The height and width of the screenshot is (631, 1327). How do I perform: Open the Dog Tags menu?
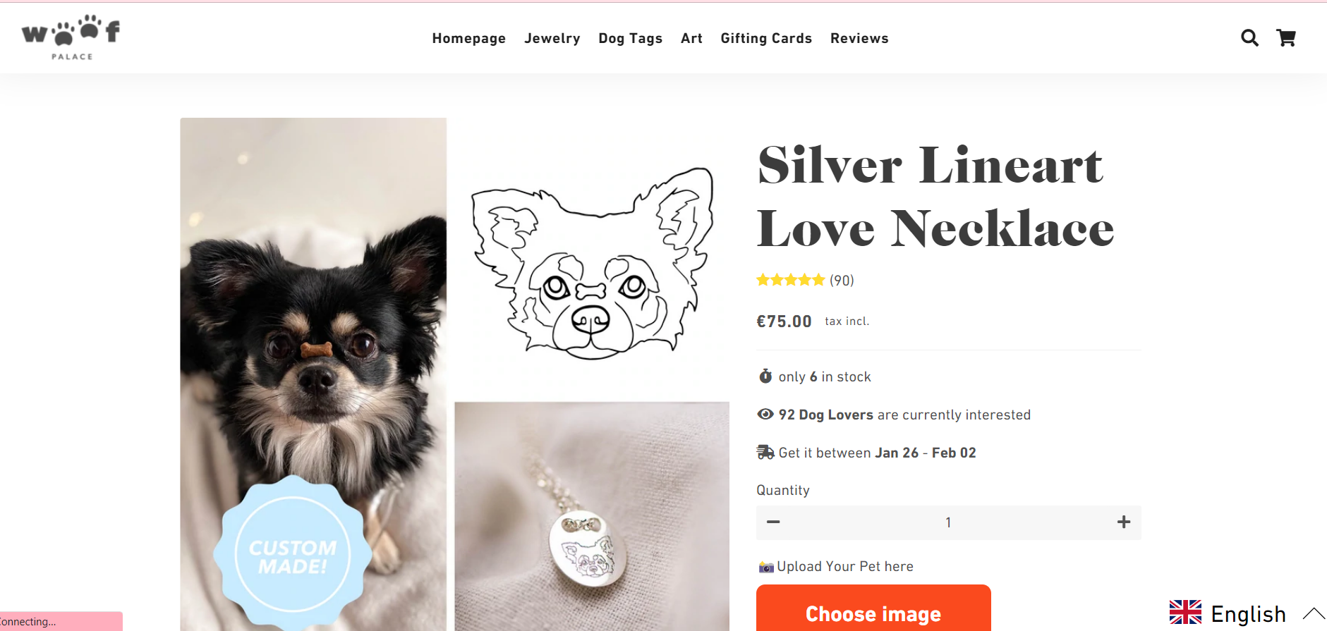[x=630, y=39]
